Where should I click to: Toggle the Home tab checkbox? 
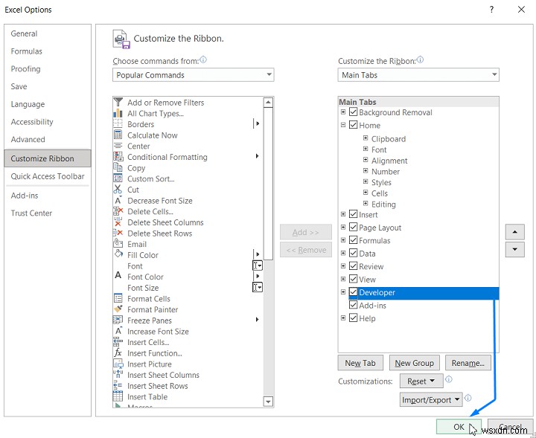pos(353,125)
